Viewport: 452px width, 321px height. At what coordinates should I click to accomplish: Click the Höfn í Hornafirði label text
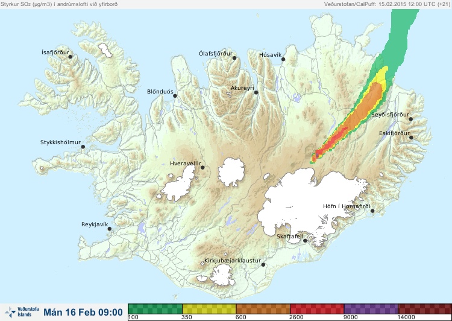347,206
